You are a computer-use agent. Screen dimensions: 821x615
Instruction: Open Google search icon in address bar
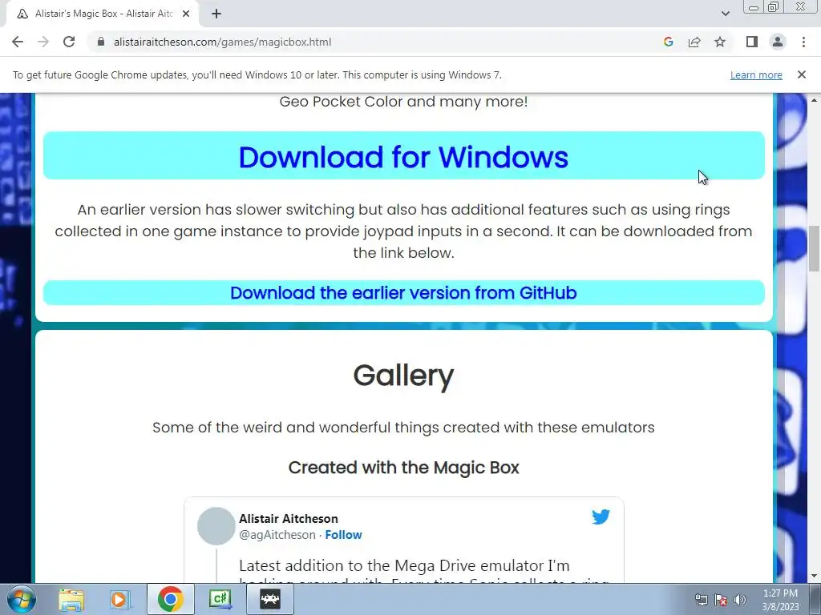668,42
